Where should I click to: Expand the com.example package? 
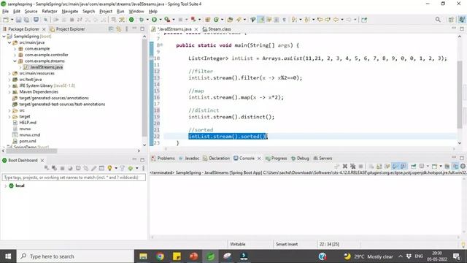click(x=15, y=49)
